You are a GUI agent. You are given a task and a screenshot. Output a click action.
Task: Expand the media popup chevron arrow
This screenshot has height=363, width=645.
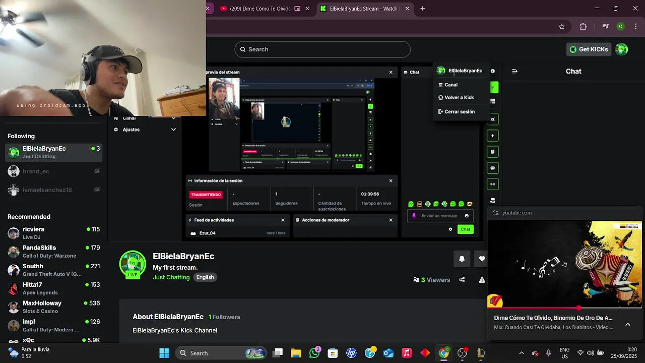pyautogui.click(x=628, y=324)
